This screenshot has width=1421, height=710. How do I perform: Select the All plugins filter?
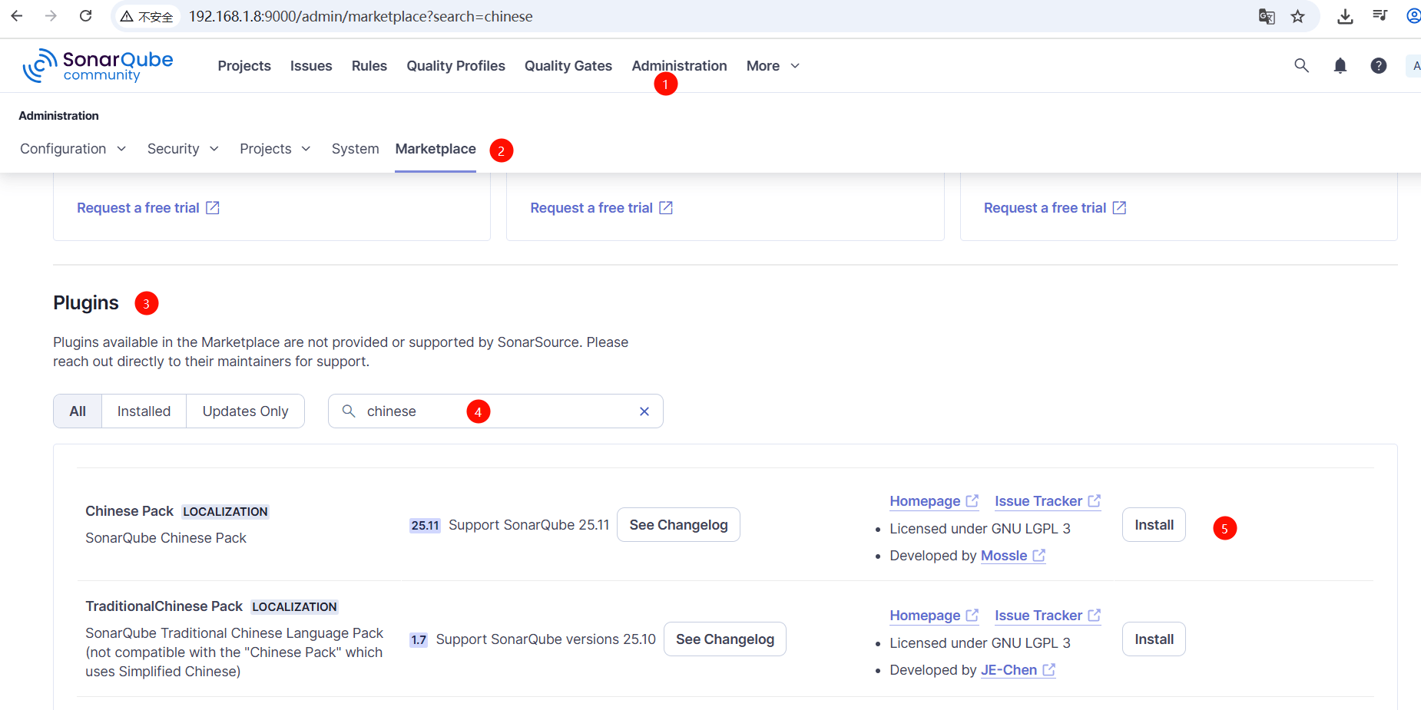(x=78, y=411)
